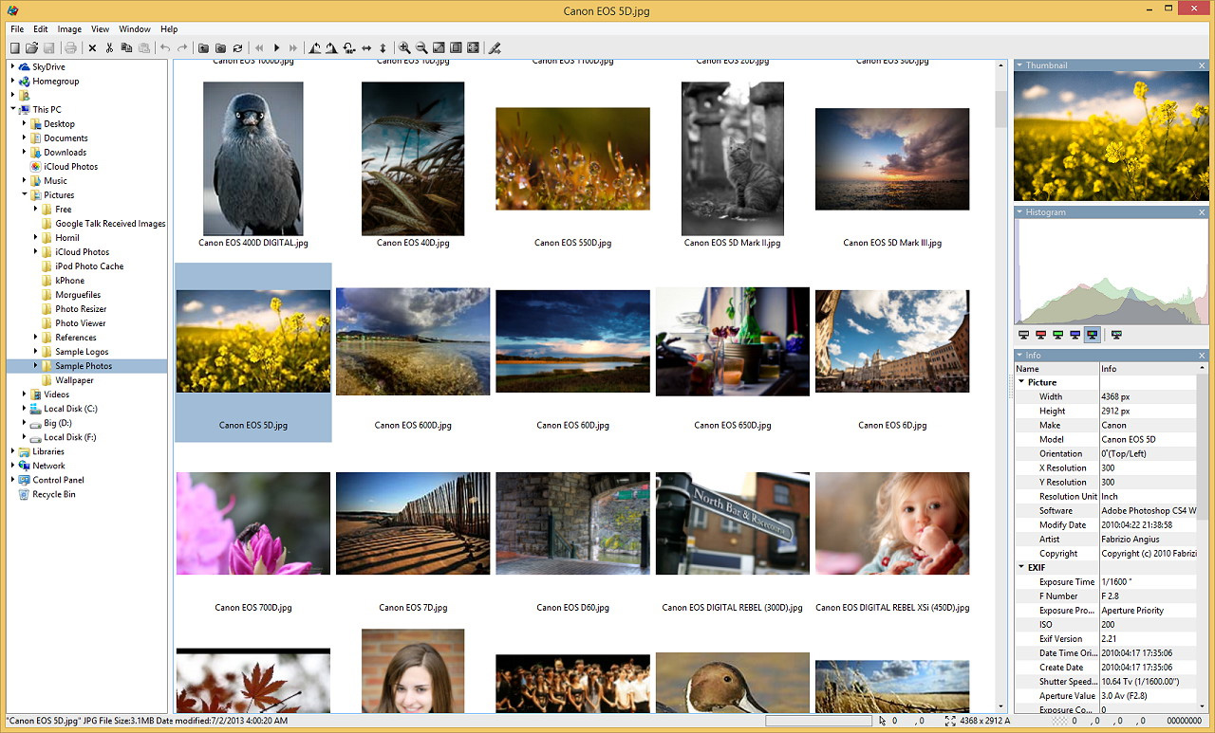Click the Zoom Out magnifier icon
The width and height of the screenshot is (1215, 733).
pos(421,48)
